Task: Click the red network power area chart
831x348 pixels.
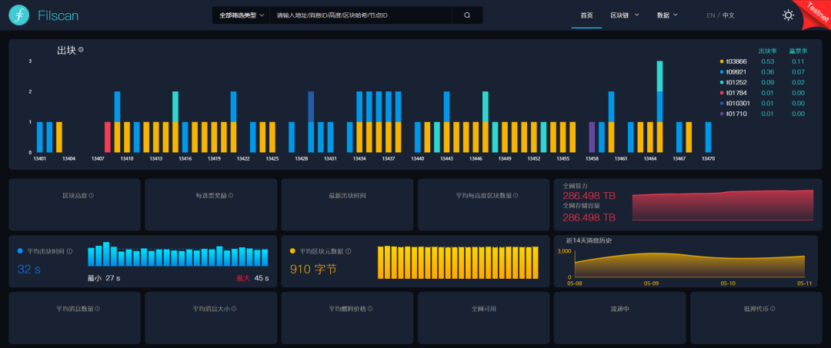Action: tap(723, 205)
